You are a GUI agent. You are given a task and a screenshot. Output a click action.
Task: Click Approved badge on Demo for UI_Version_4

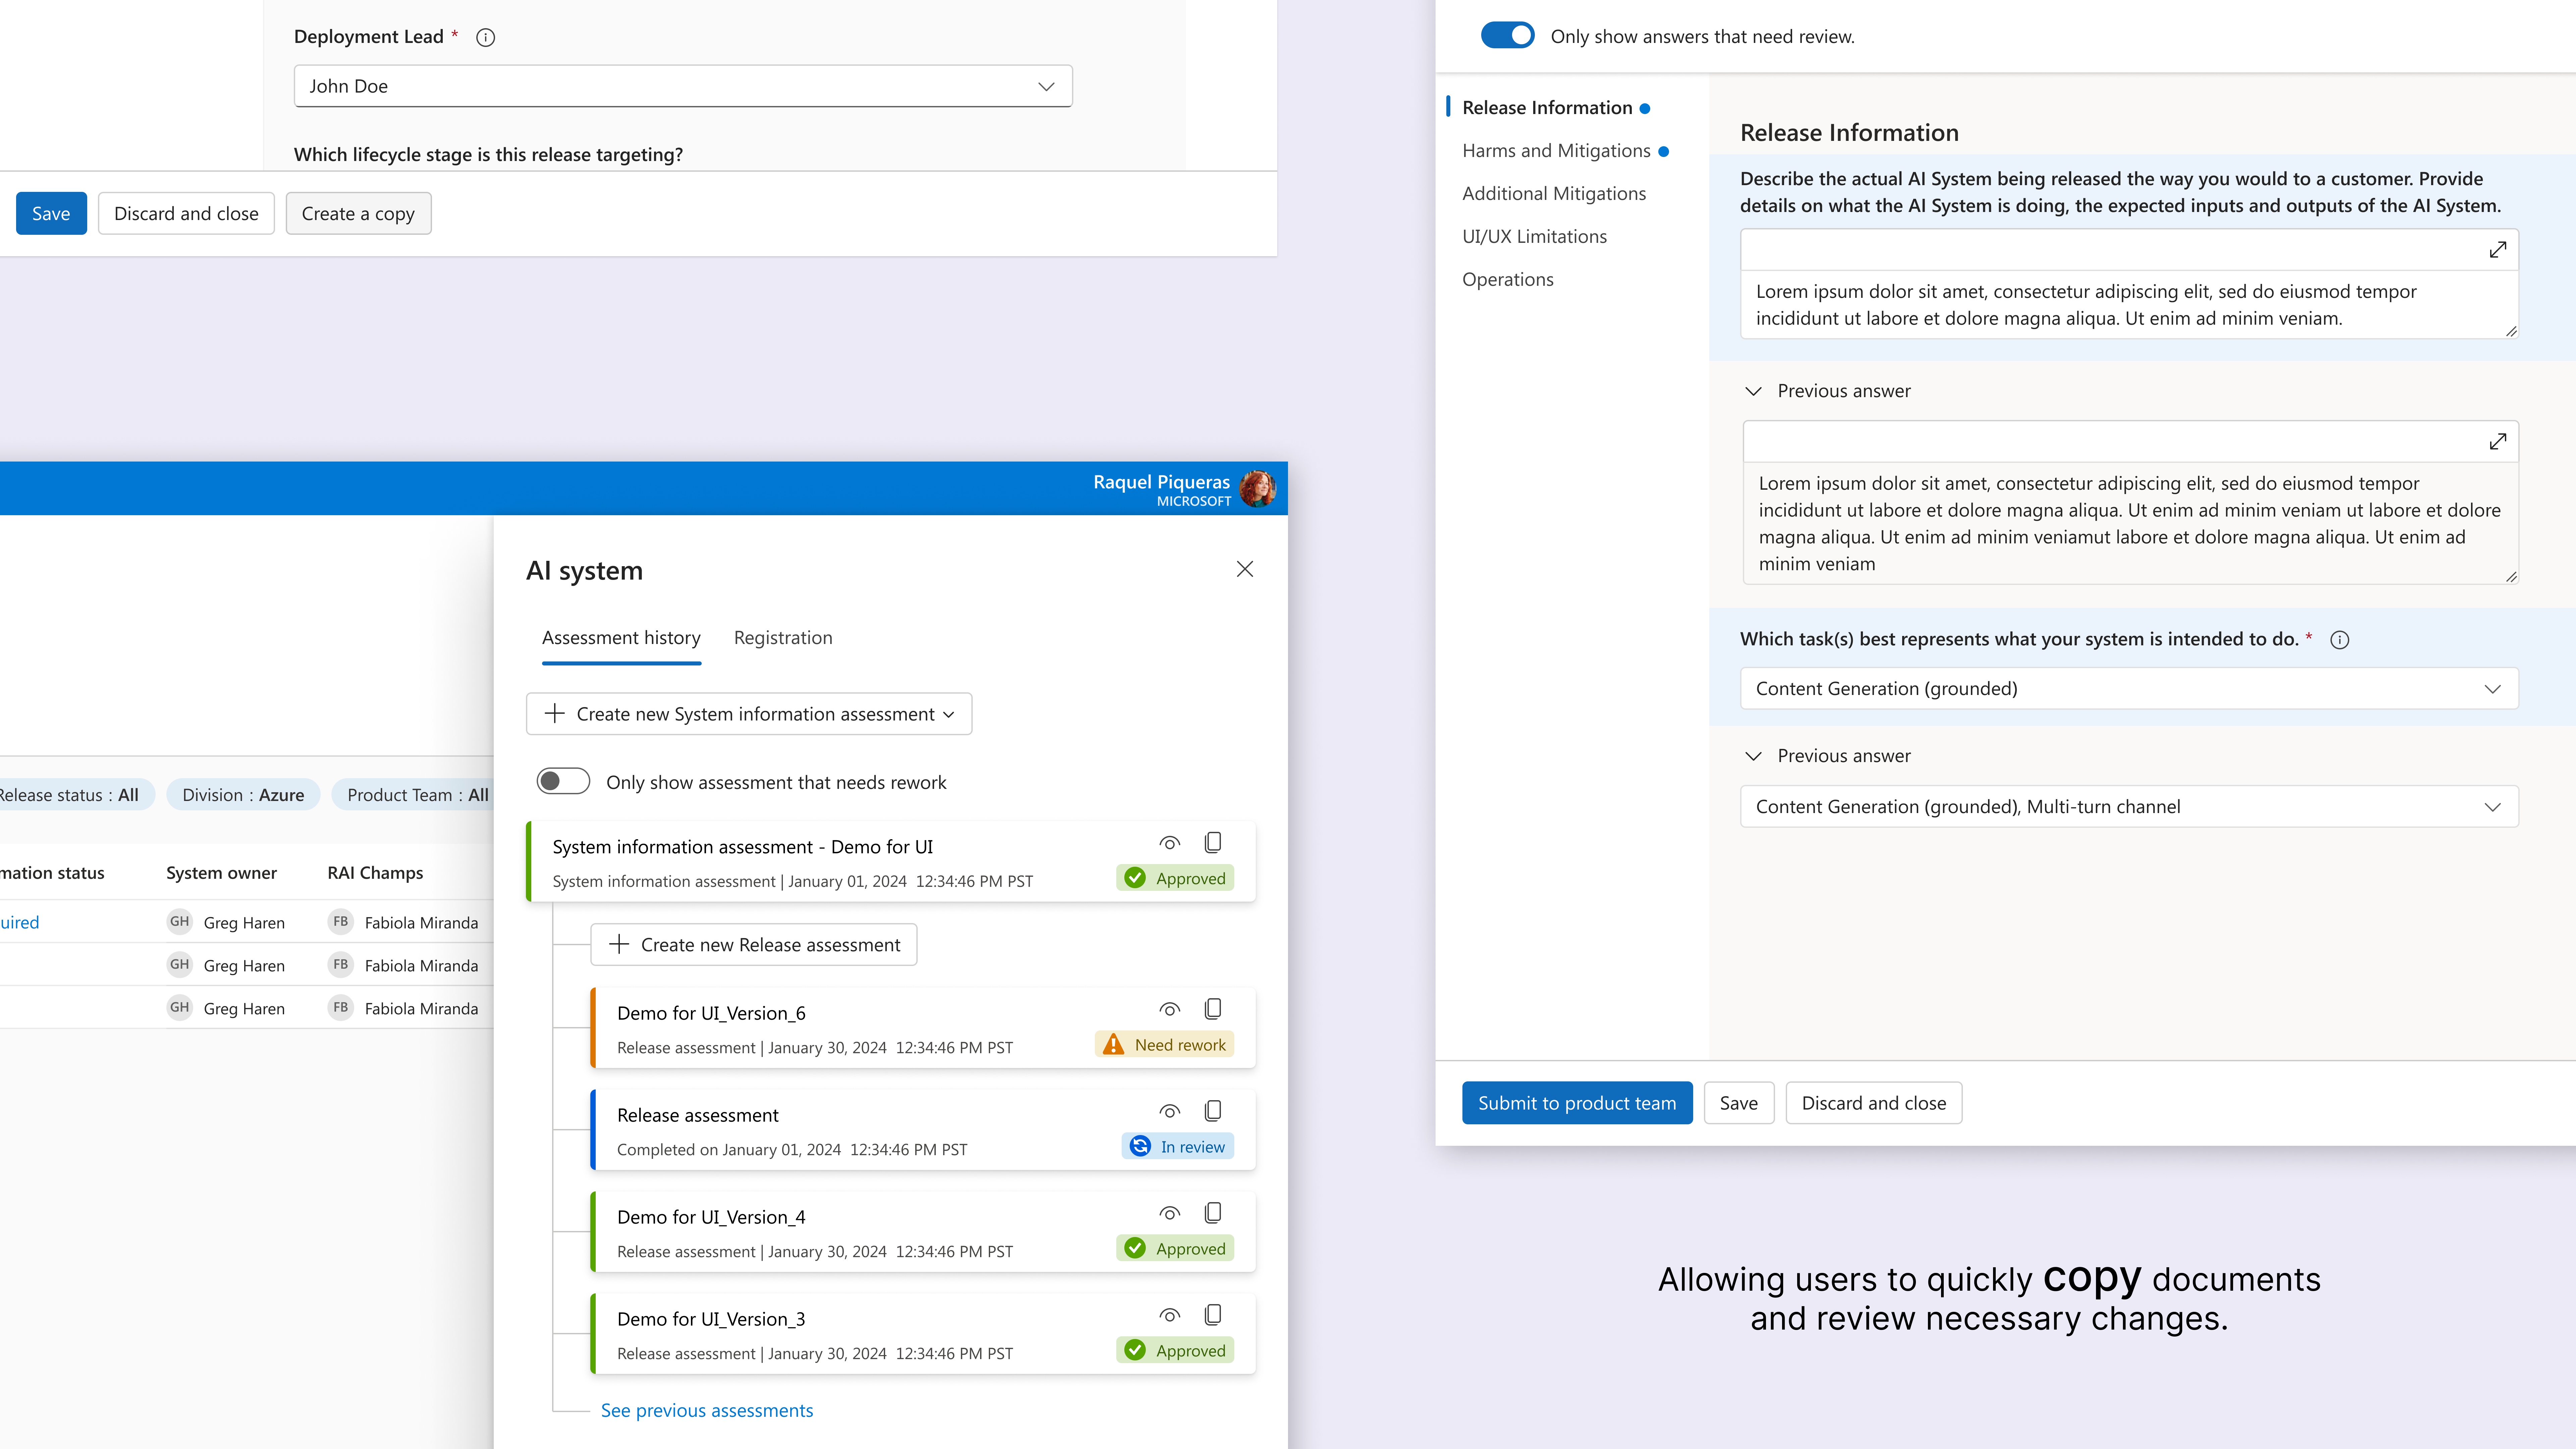(1175, 1248)
